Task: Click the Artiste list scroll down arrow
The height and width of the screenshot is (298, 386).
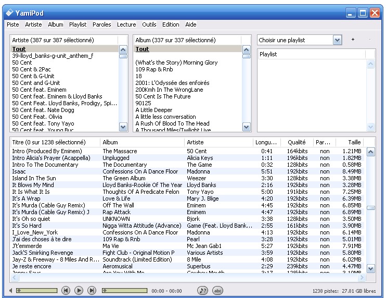Action: tap(123, 127)
